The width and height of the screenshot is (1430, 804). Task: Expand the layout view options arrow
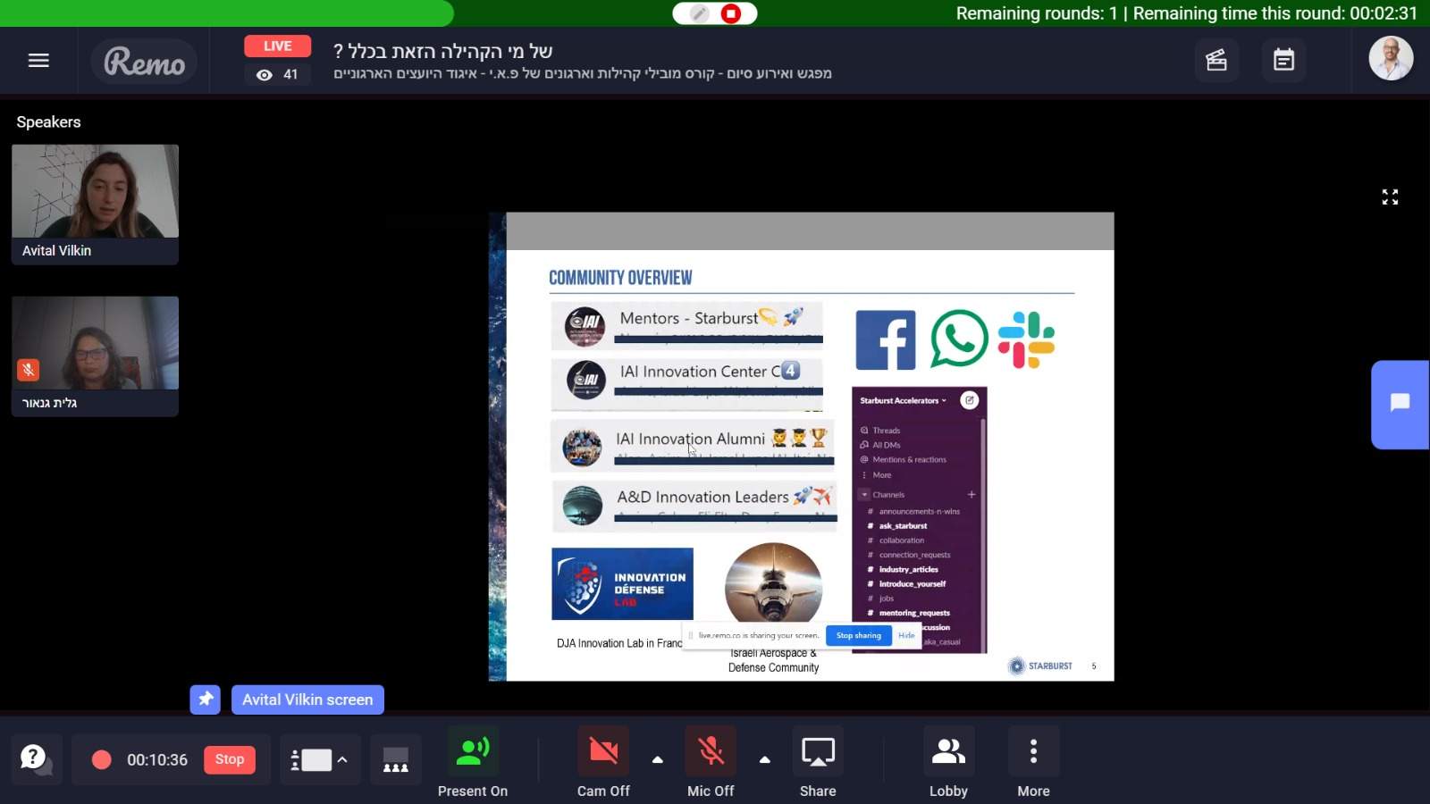pos(342,759)
